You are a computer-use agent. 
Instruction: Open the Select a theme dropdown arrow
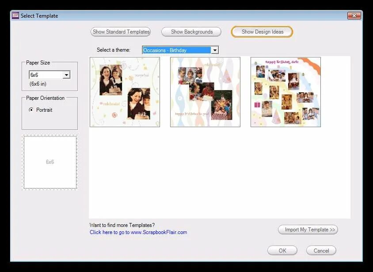[215, 50]
